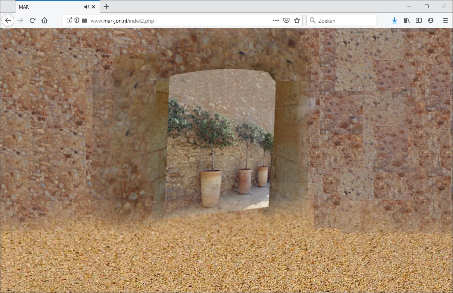Open the Library bookshelf menu
Viewport: 453px width, 293px height.
click(x=407, y=20)
